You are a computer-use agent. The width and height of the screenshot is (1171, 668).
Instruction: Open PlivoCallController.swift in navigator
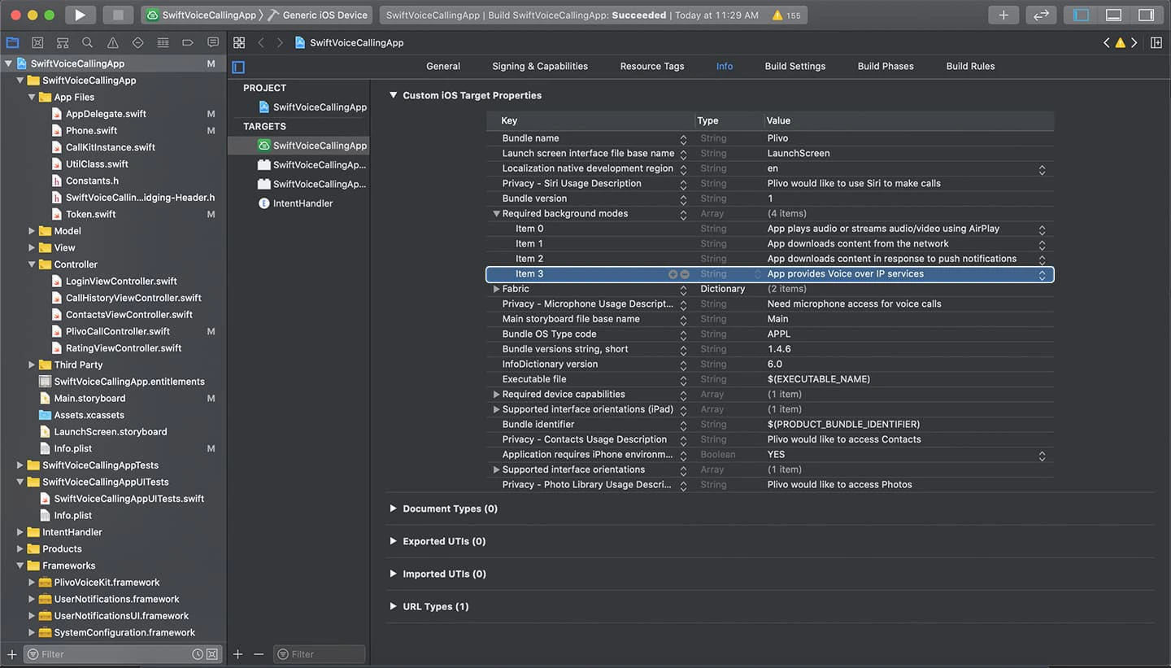click(x=117, y=331)
